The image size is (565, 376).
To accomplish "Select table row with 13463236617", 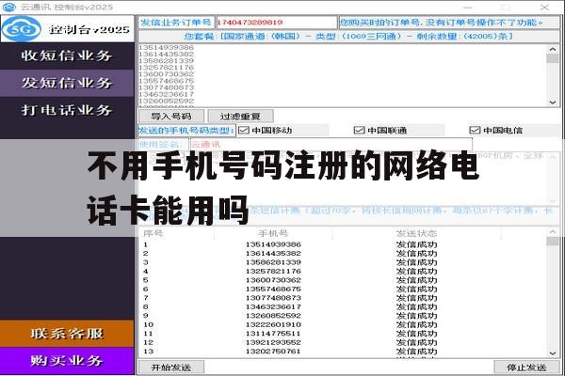I will pyautogui.click(x=343, y=307).
